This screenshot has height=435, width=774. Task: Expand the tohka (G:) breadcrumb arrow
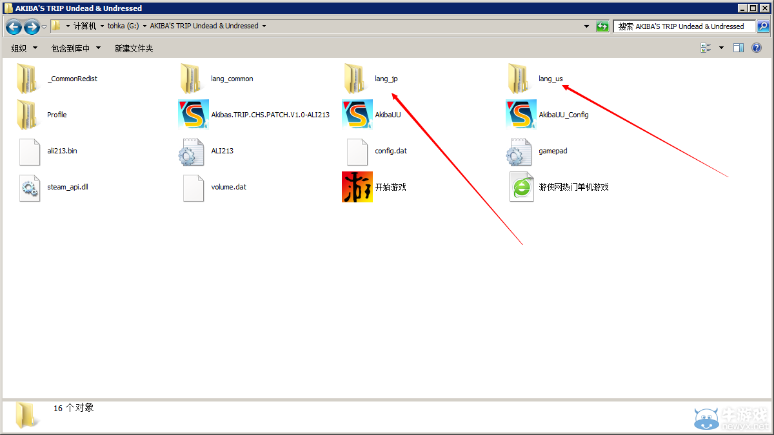pos(144,26)
